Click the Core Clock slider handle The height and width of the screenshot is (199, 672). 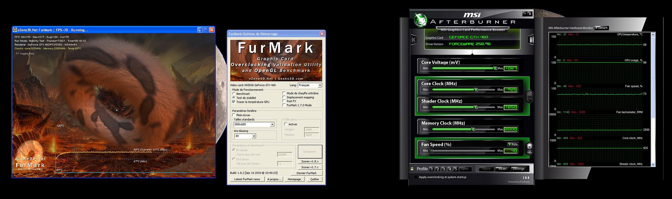tap(476, 90)
